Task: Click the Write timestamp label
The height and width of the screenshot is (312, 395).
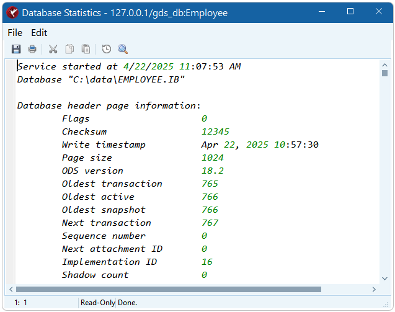Action: click(x=104, y=145)
